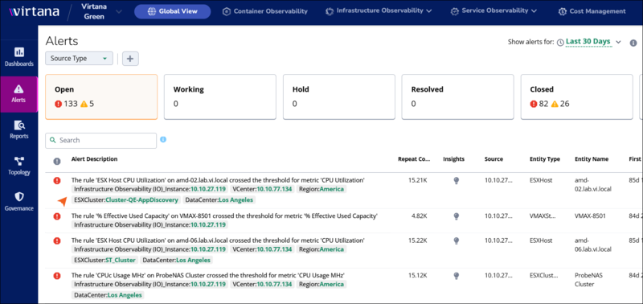643x304 pixels.
Task: Click the critical icon on the amd-02.lab.vi.local alert
Action: tap(57, 180)
